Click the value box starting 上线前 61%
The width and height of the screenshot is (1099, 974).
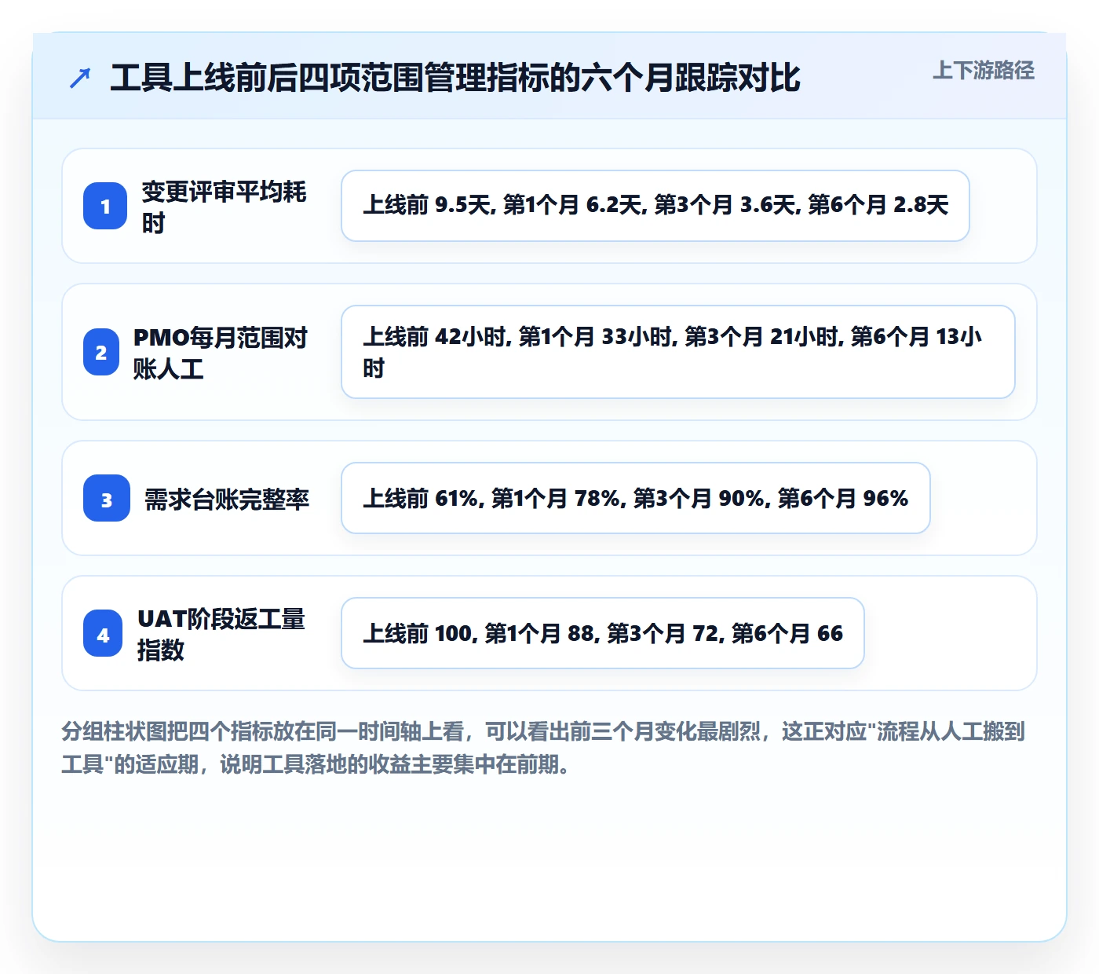[636, 498]
